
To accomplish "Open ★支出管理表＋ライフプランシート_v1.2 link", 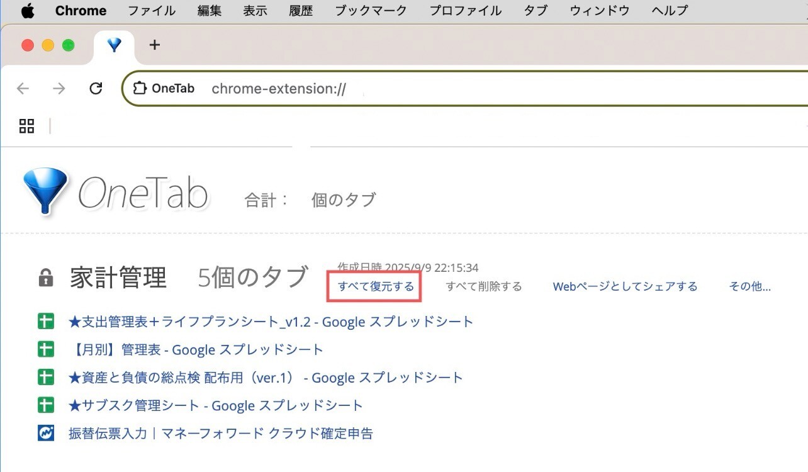I will coord(271,322).
